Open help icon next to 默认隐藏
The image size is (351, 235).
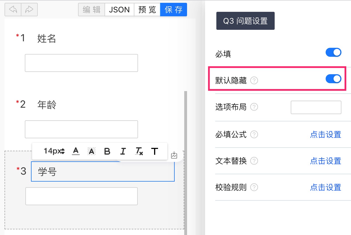pyautogui.click(x=254, y=81)
